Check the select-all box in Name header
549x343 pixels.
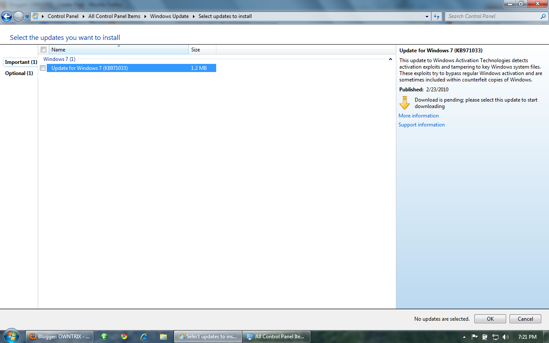tap(43, 49)
